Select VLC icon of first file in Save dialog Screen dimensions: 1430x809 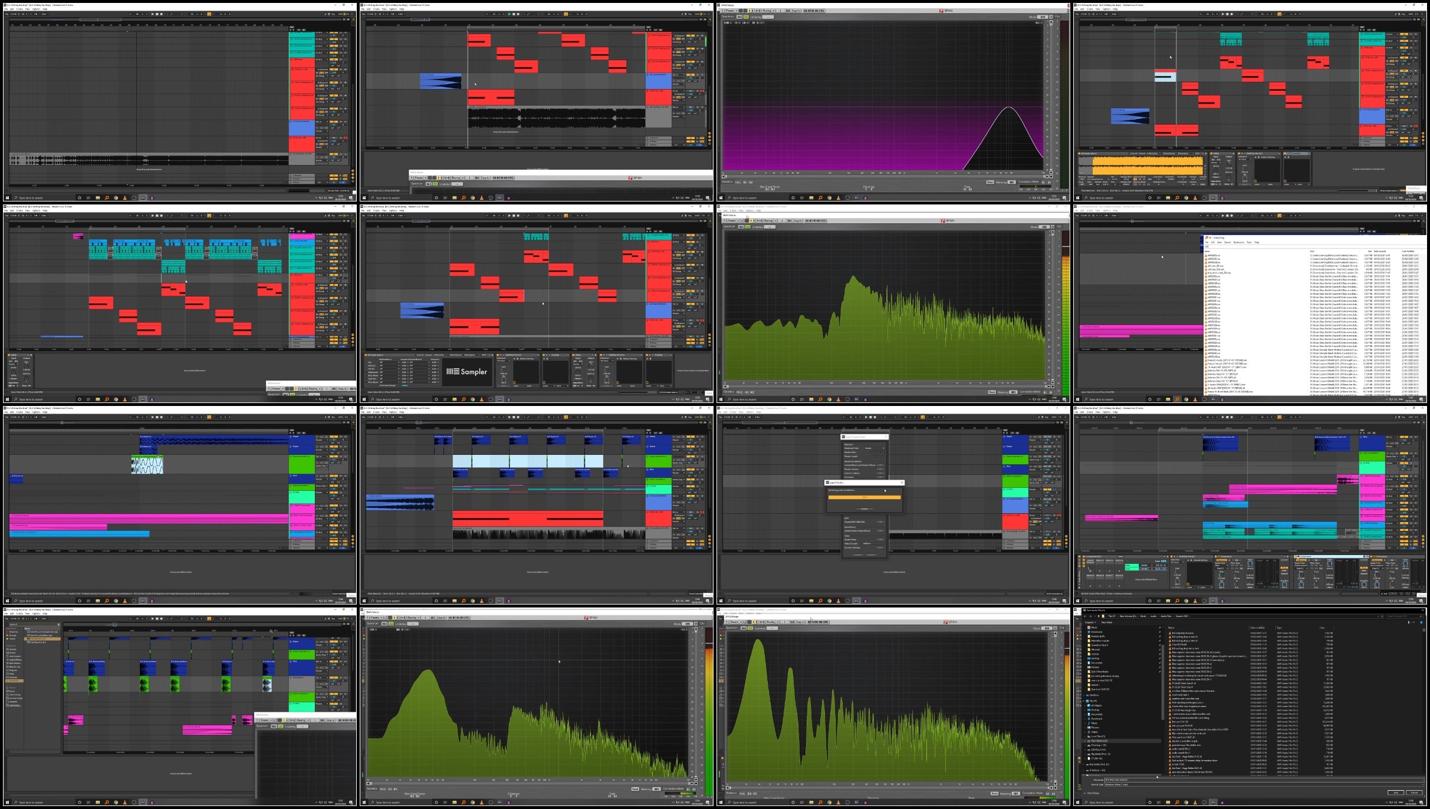click(x=1170, y=633)
